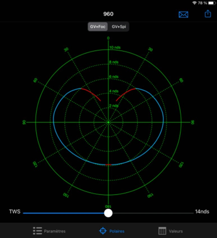Tap the envelope email icon

tap(183, 15)
